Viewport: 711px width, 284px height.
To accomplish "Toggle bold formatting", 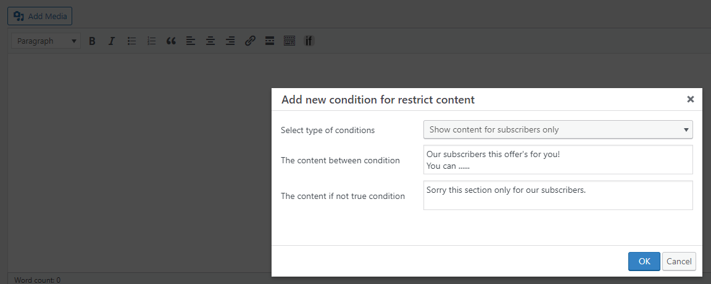I will (x=92, y=41).
